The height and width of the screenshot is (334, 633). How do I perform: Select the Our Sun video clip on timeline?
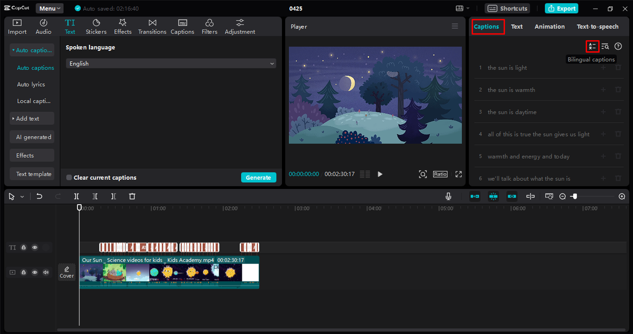pyautogui.click(x=169, y=272)
